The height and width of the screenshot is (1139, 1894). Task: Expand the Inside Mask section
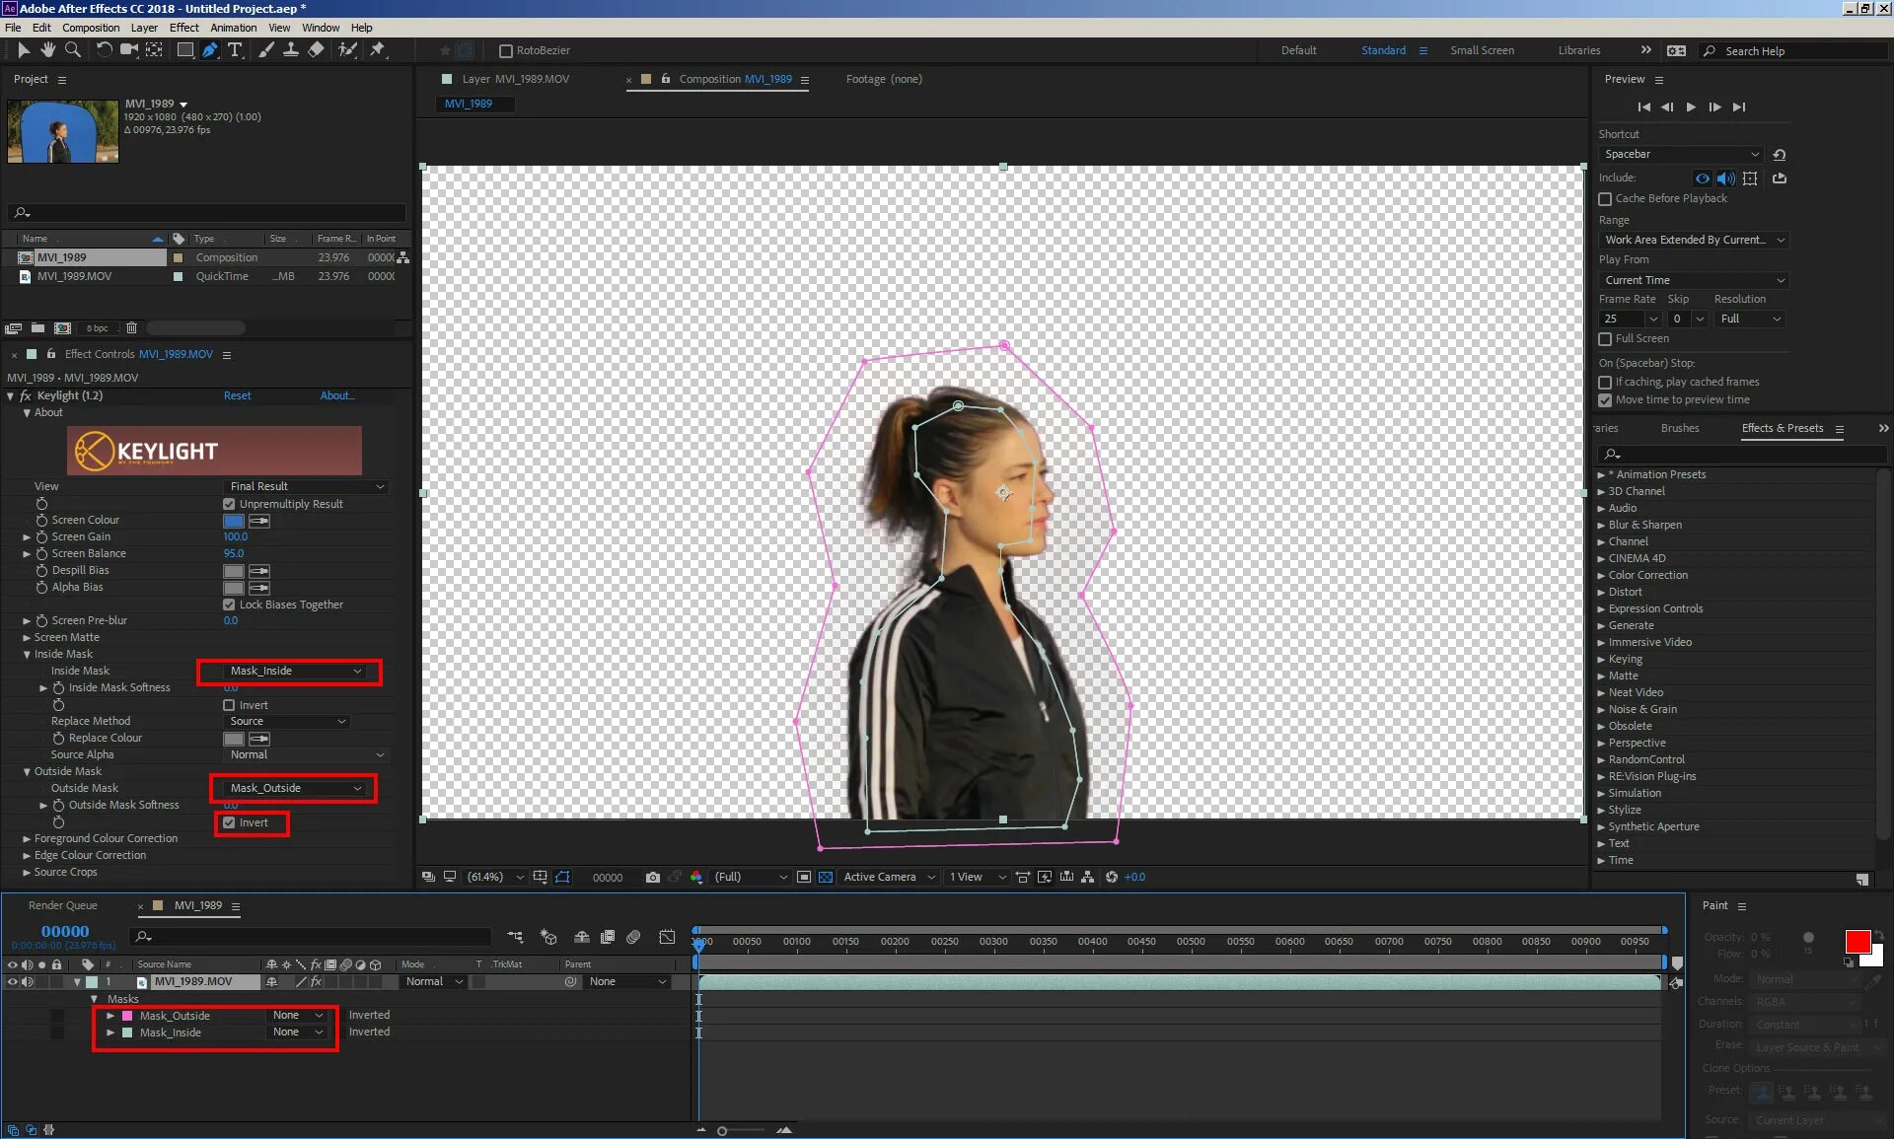pos(26,654)
